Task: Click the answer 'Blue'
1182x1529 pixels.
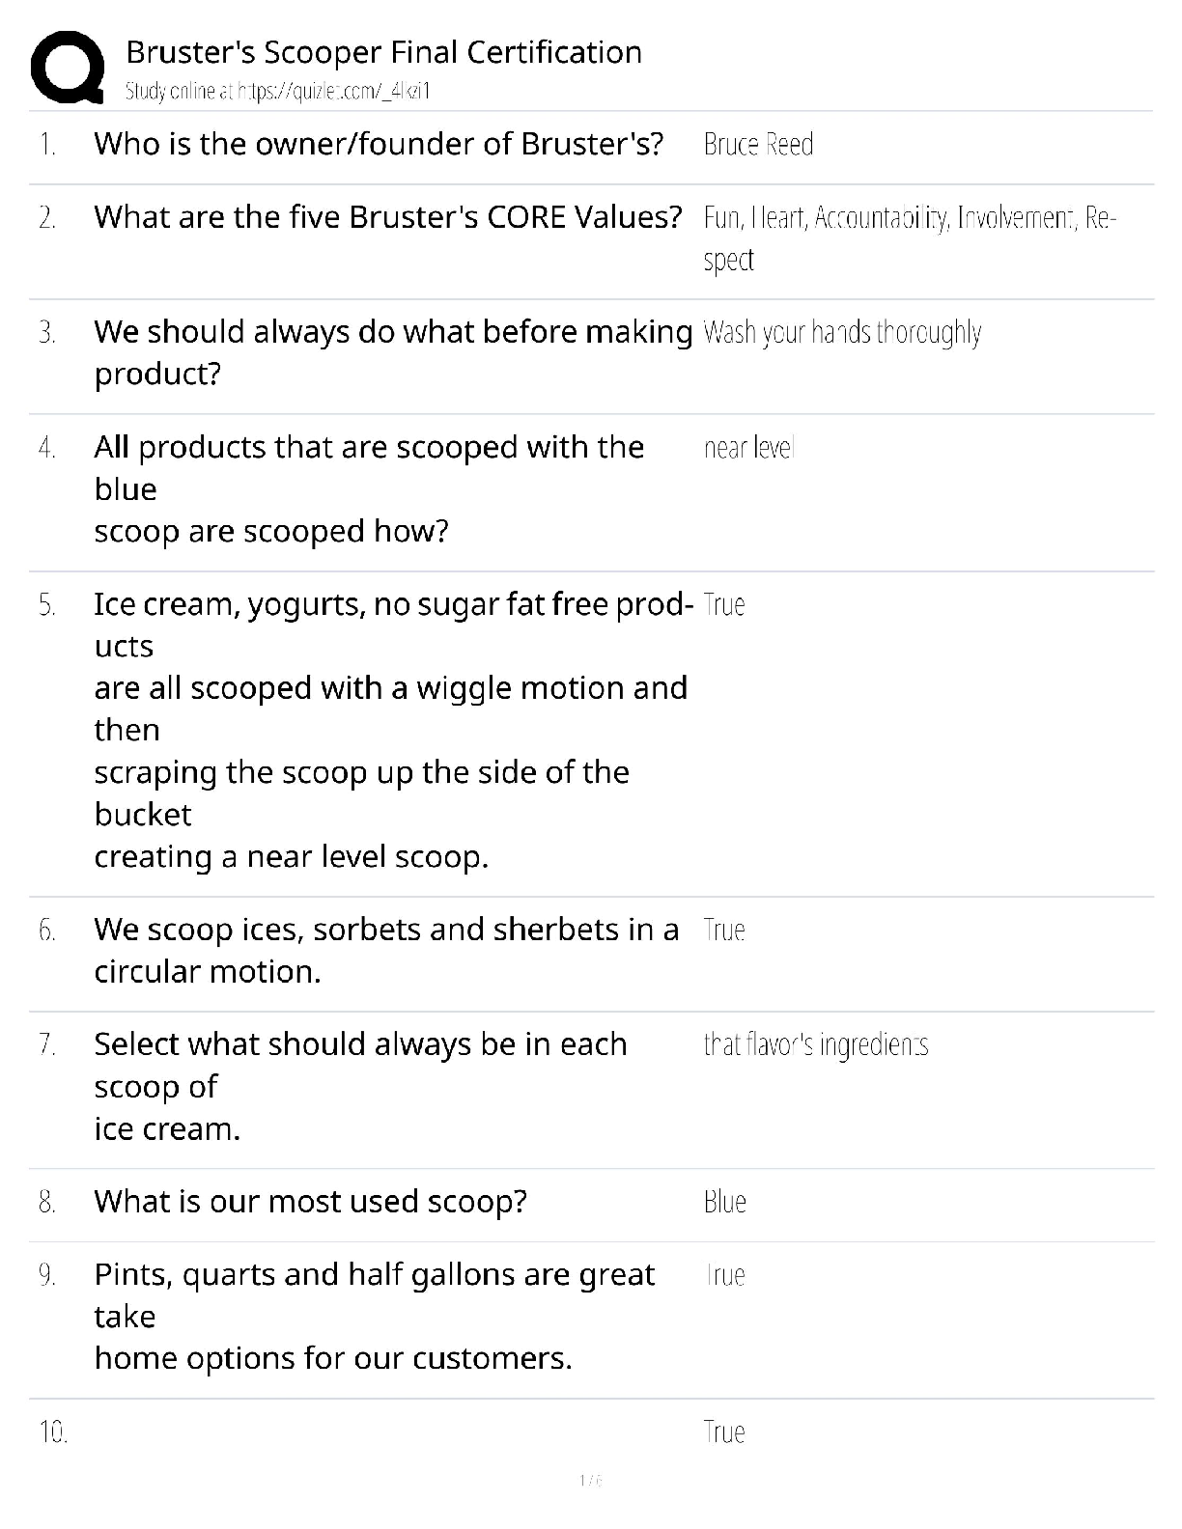Action: 724,1203
